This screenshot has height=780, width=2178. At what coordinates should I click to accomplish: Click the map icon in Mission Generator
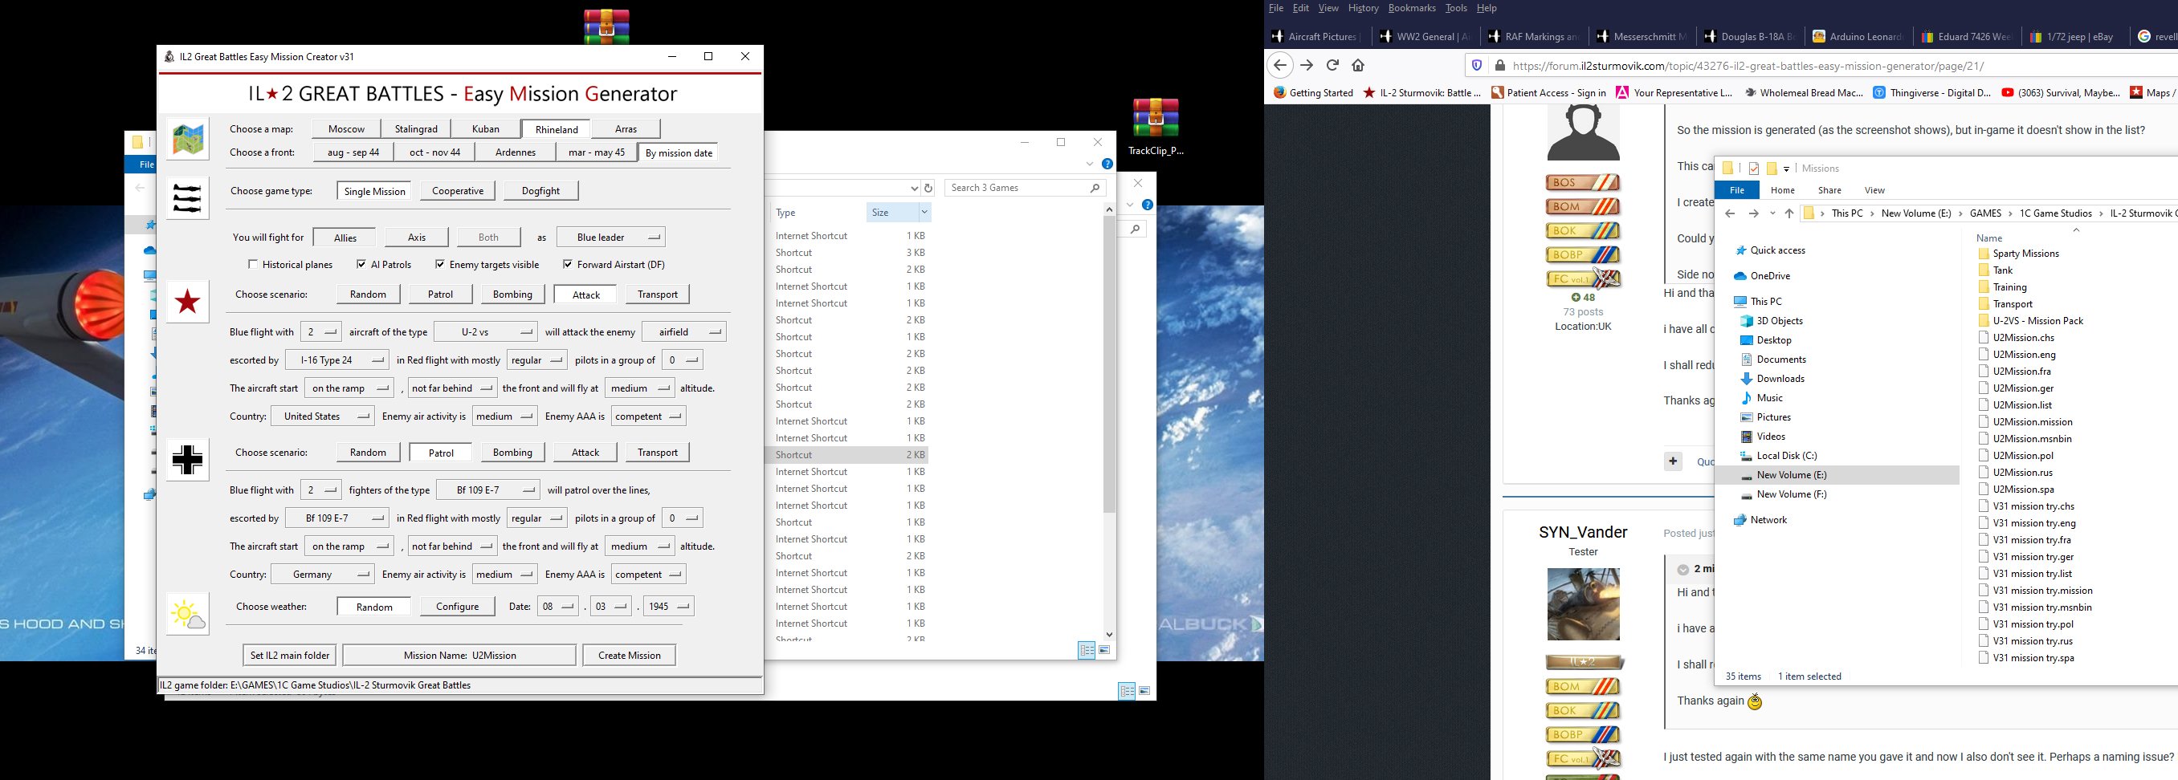click(x=188, y=139)
